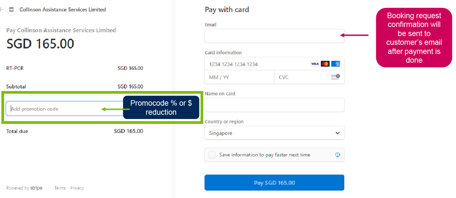Click the Stripe logo in footer
456x198 pixels.
click(x=36, y=188)
